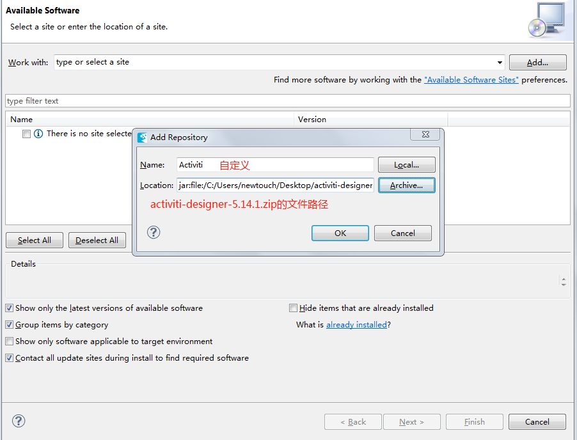Image resolution: width=577 pixels, height=440 pixels.
Task: Uncheck Group items by category
Action: 10,324
